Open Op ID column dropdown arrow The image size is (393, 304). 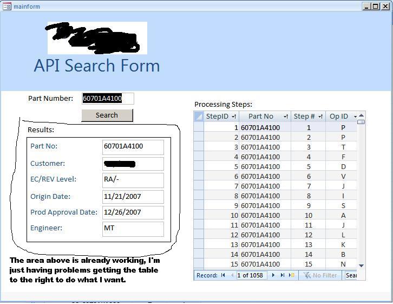coord(355,117)
